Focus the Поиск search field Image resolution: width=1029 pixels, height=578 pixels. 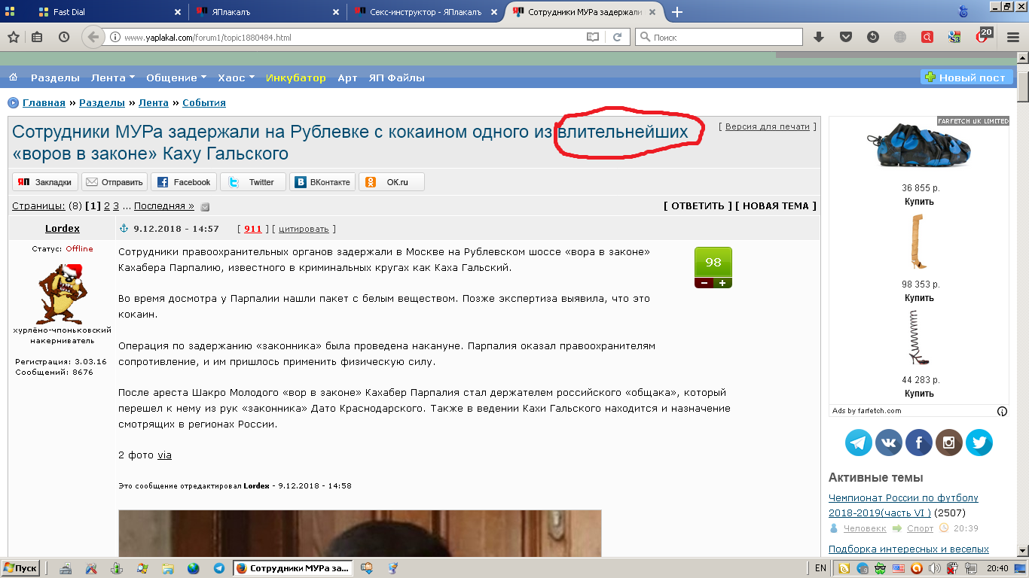click(x=719, y=37)
